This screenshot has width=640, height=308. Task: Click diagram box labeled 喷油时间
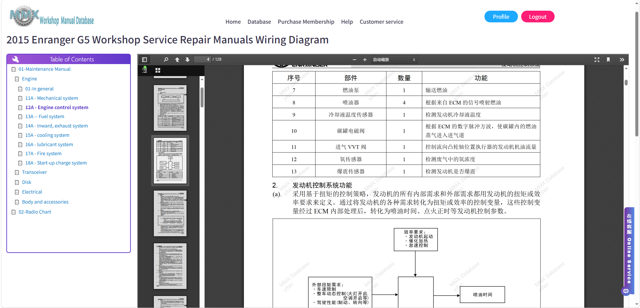point(482,295)
